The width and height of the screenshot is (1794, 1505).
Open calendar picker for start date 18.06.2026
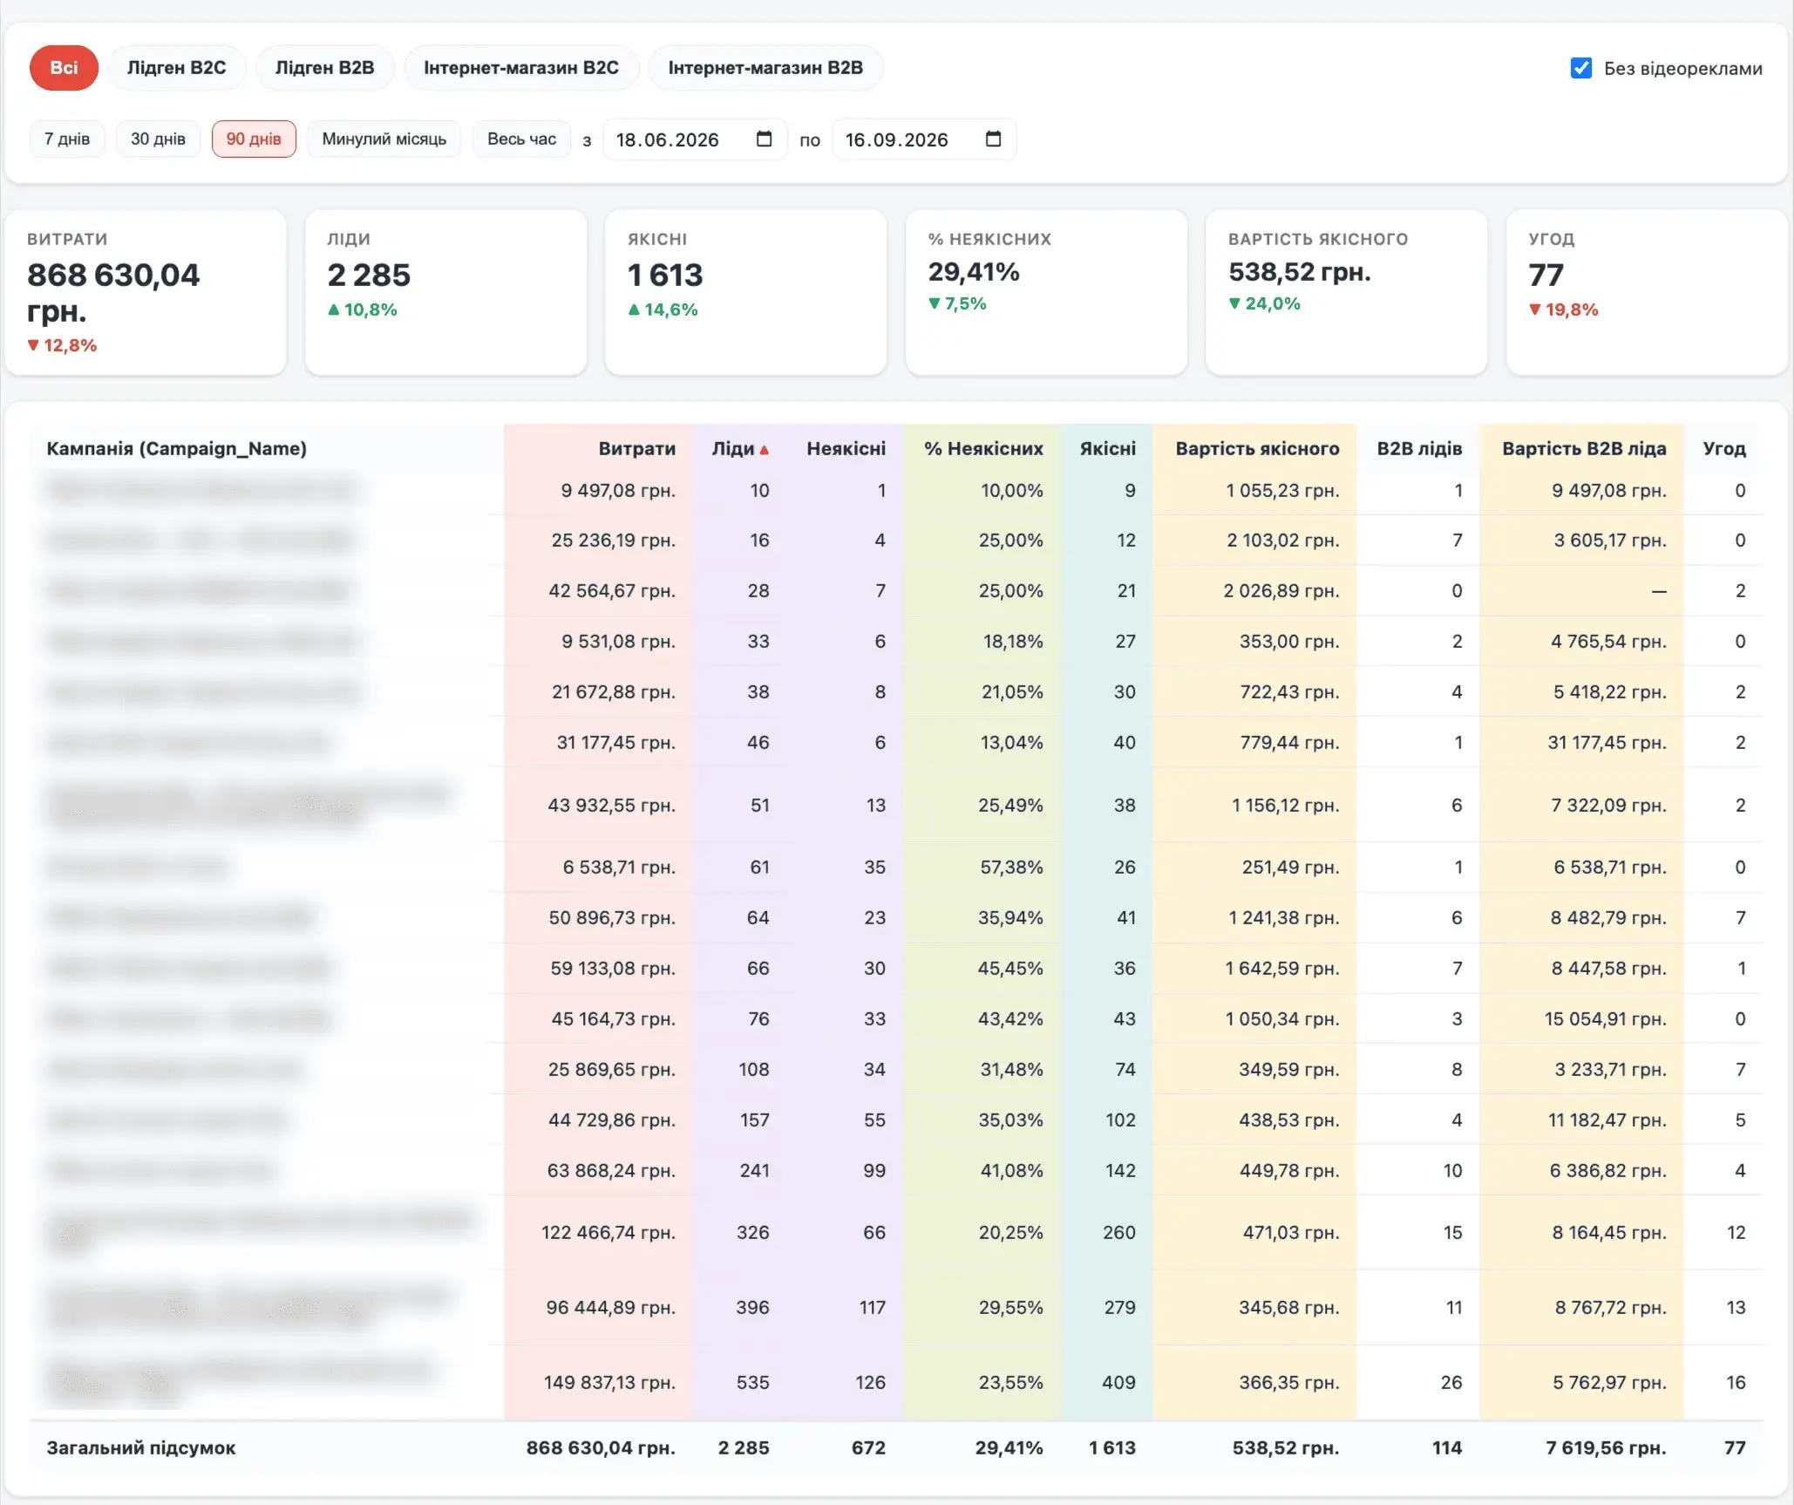(764, 139)
